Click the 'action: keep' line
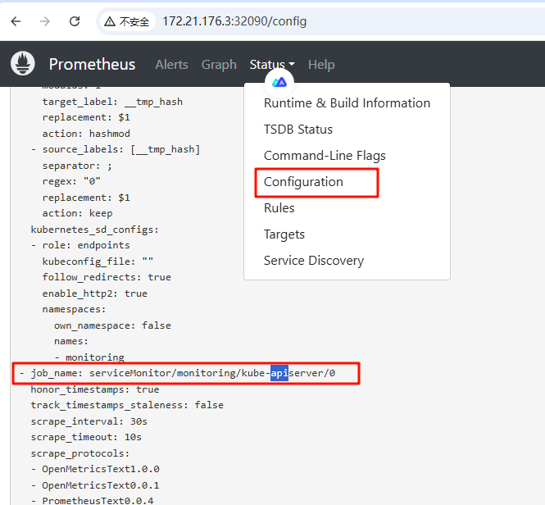545x505 pixels. point(78,213)
